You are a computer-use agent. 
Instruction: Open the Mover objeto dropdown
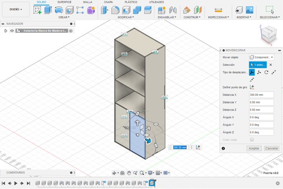(x=262, y=57)
